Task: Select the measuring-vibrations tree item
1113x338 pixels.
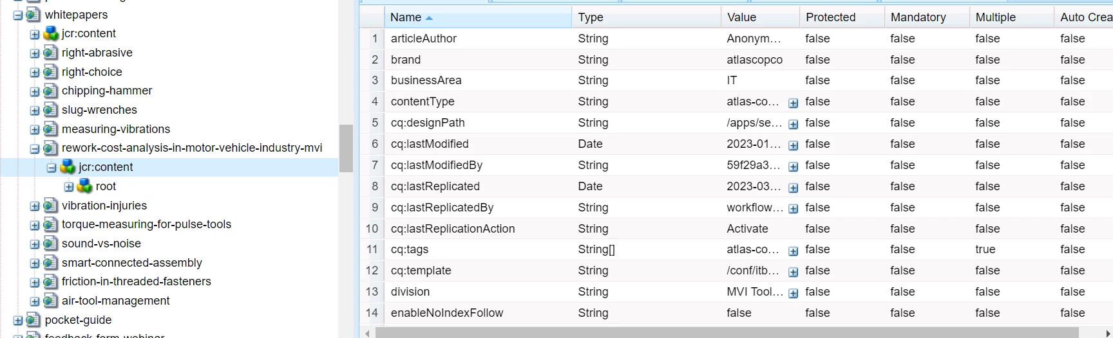Action: click(116, 129)
